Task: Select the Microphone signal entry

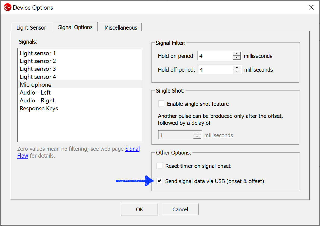Action: pyautogui.click(x=36, y=85)
